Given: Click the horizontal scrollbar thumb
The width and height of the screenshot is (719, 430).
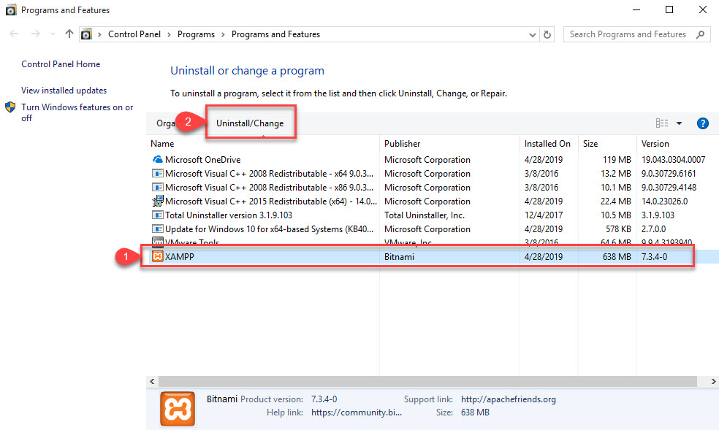Looking at the screenshot, I should pos(427,381).
